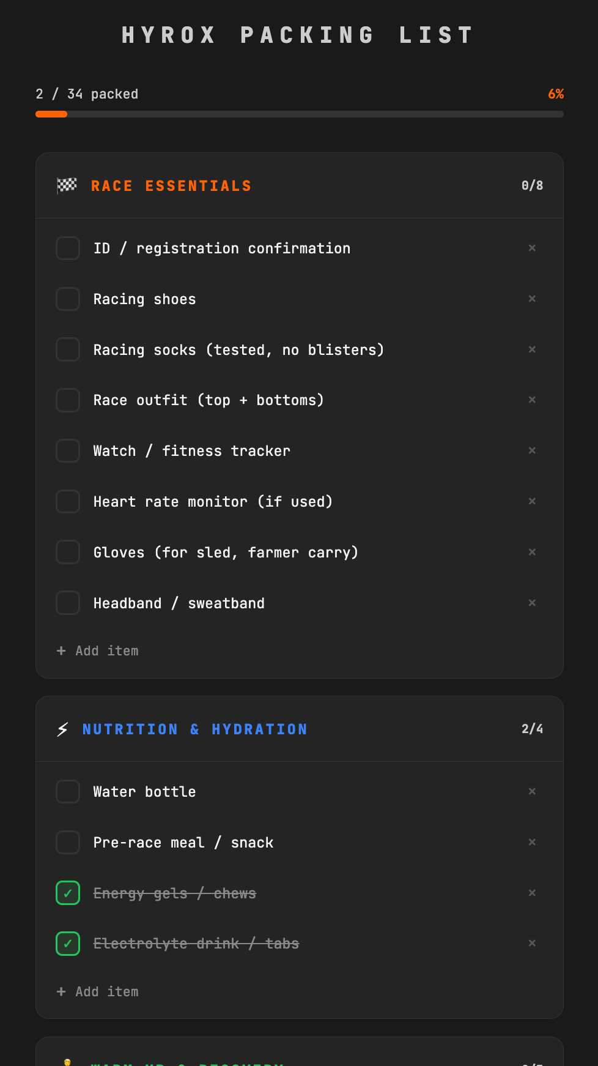
Task: Add item to Nutrition & Hydration
Action: (98, 992)
